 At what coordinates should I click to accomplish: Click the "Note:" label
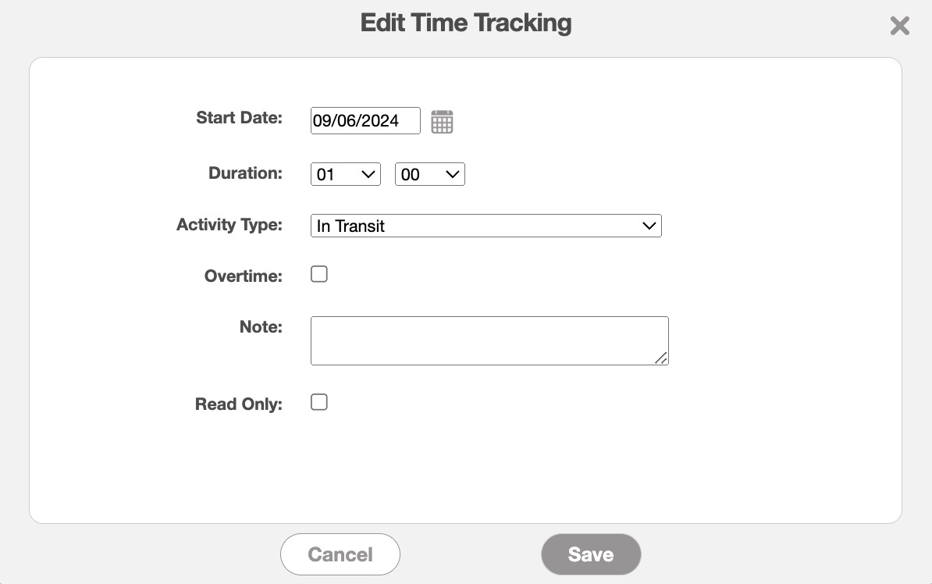point(261,327)
